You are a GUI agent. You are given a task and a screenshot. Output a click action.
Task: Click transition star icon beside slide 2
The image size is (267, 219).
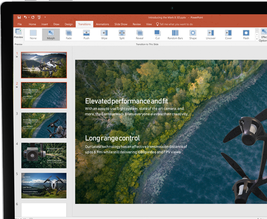17,87
